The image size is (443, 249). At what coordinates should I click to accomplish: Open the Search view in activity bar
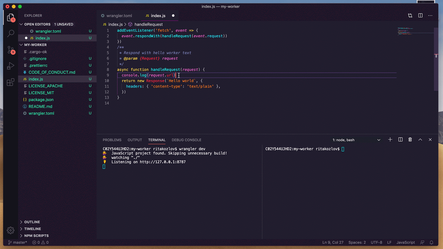11,33
